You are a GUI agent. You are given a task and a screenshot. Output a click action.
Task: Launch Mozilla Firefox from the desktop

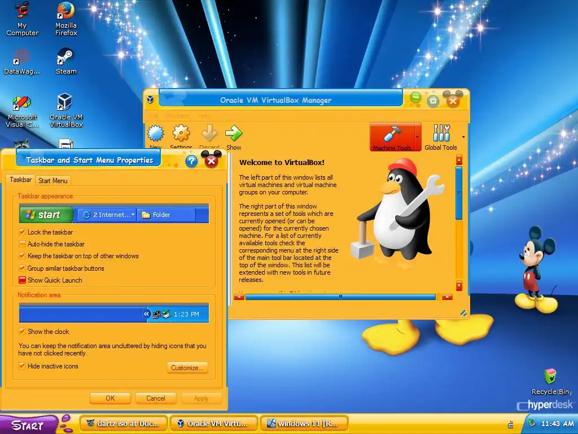[x=66, y=19]
